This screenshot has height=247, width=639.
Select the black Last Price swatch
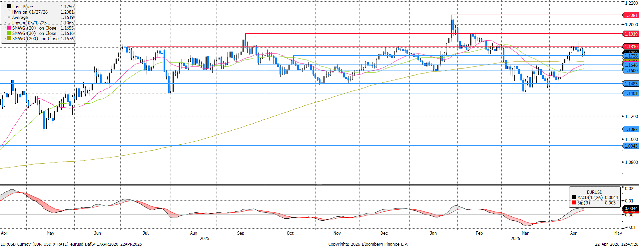point(9,6)
